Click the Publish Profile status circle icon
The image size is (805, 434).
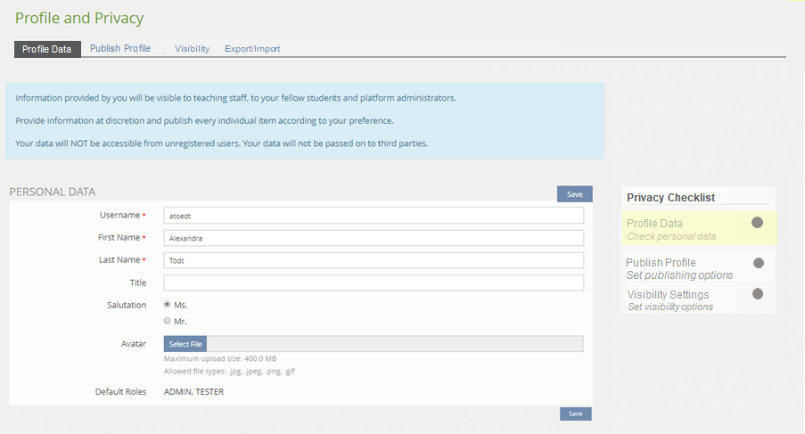pyautogui.click(x=759, y=263)
